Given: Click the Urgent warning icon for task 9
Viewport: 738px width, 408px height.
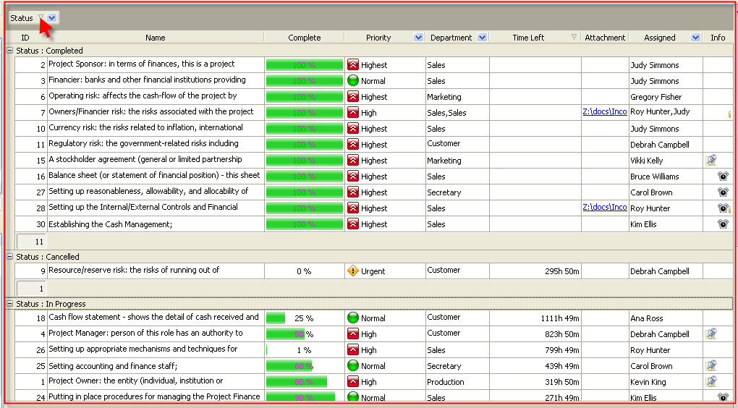Looking at the screenshot, I should click(x=353, y=271).
